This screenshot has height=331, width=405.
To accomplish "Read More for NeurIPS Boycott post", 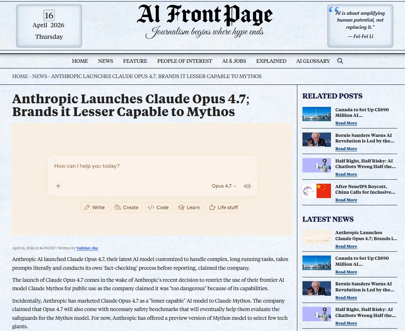I will 346,200.
